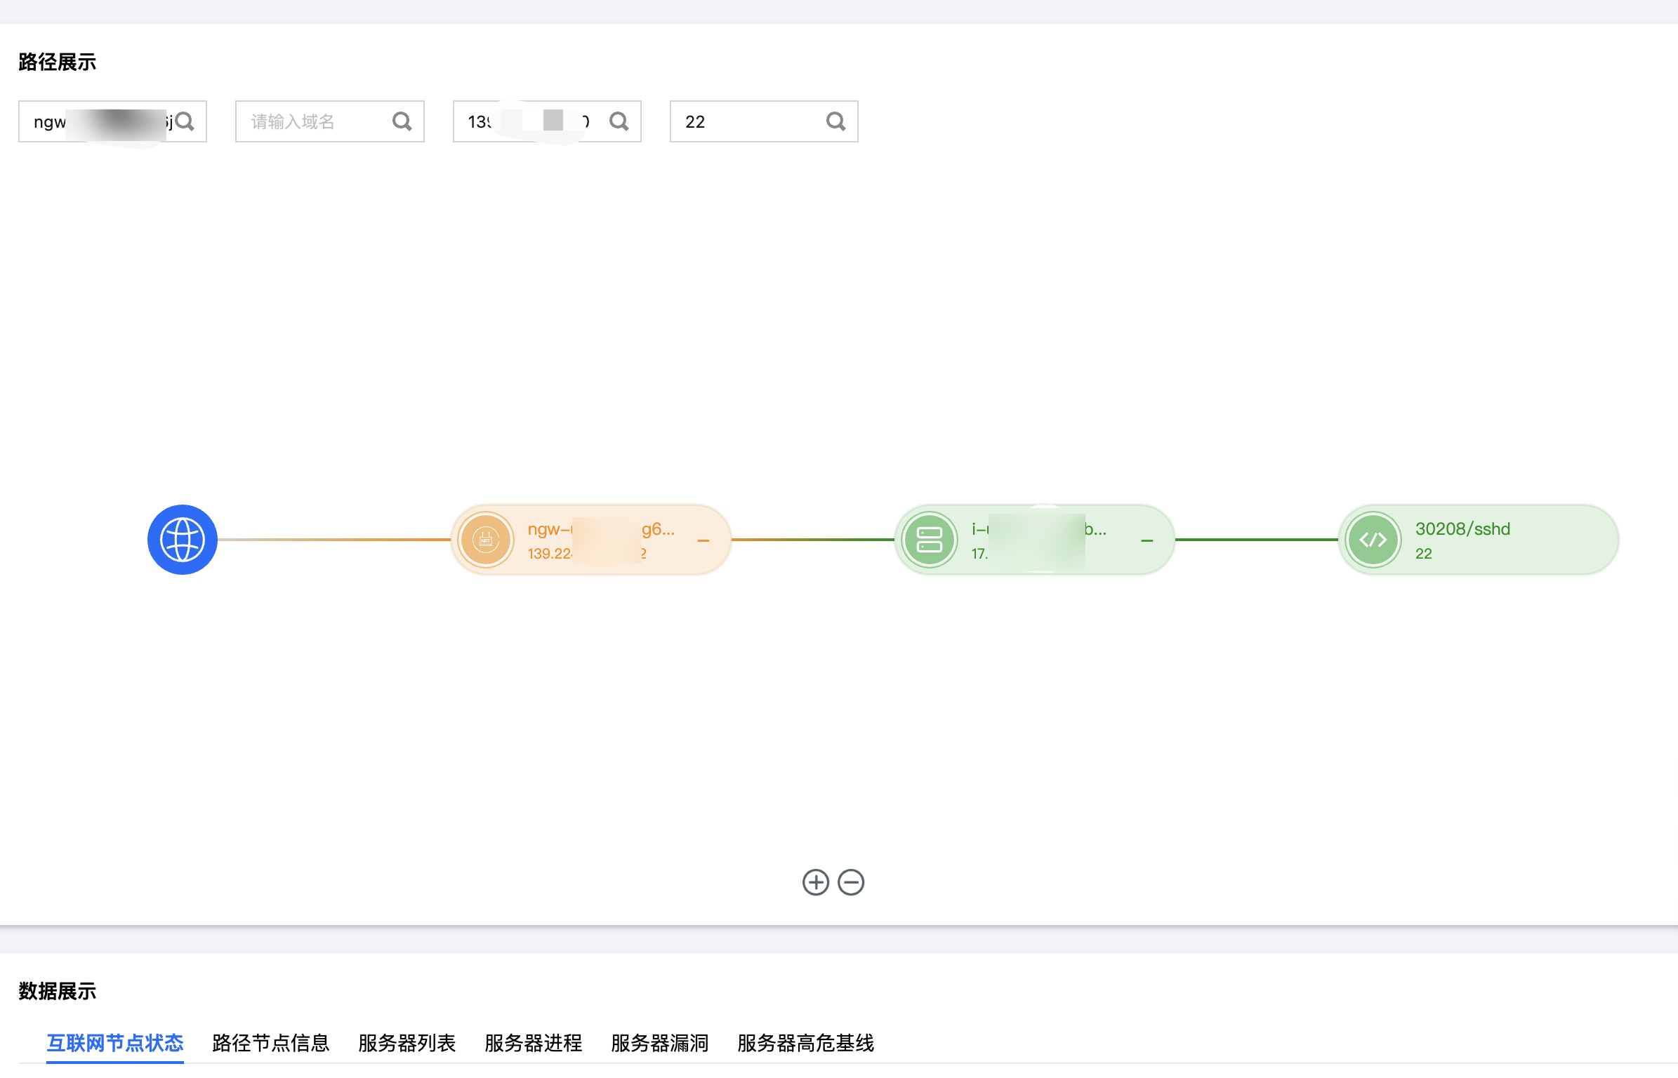Screen dimensions: 1678x1078
Task: Click search icon in the ngw field
Action: pyautogui.click(x=185, y=121)
